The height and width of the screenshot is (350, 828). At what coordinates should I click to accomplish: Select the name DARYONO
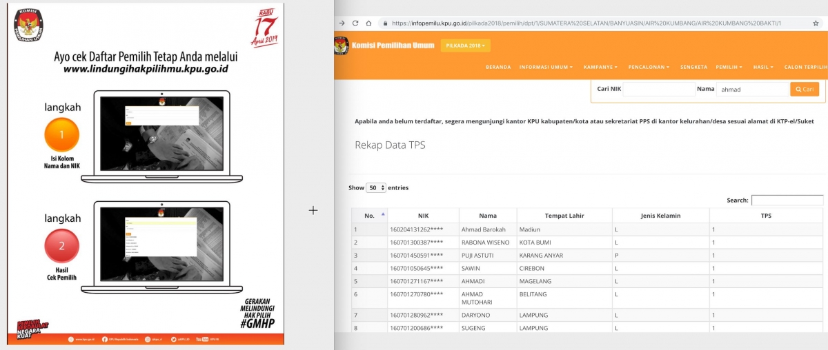point(476,316)
